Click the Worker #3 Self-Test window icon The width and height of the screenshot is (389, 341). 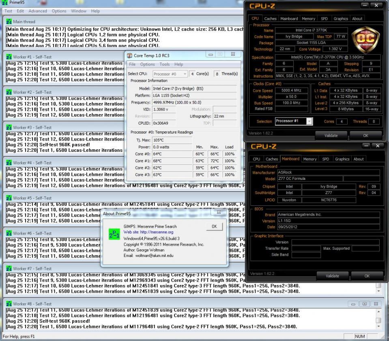9,127
